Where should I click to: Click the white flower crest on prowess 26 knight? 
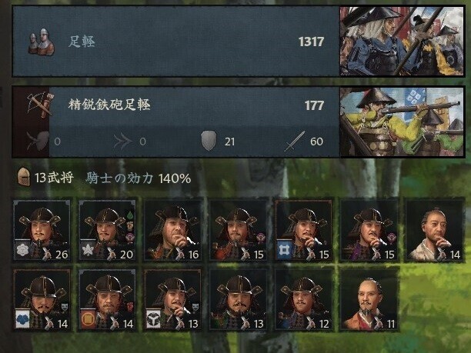click(x=22, y=249)
